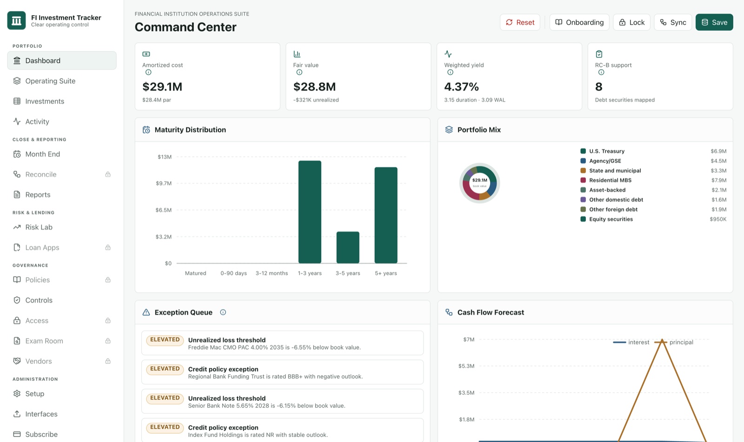
Task: Click the Weighted yield pulse icon
Action: [x=448, y=54]
